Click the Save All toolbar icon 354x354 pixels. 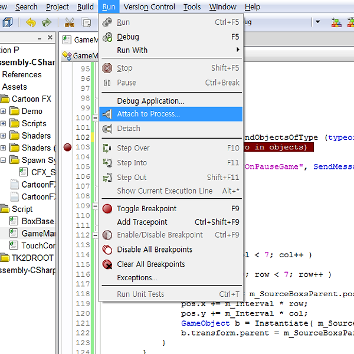[7, 23]
